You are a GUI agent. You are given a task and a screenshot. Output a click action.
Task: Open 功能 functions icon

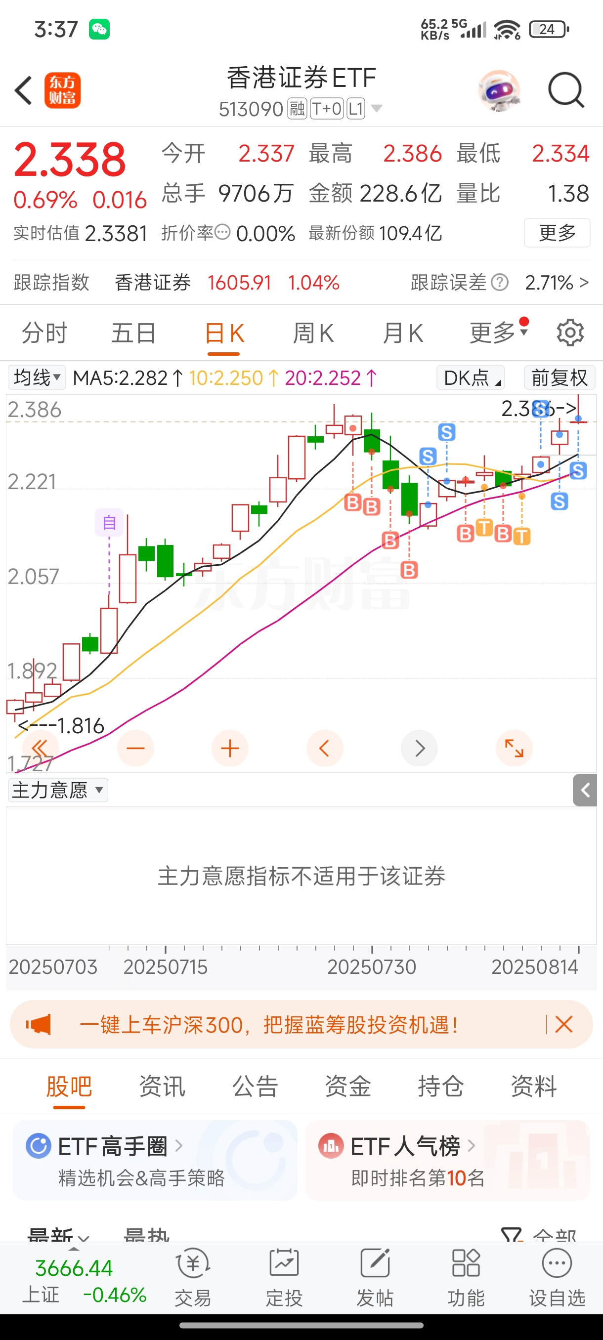click(466, 1278)
